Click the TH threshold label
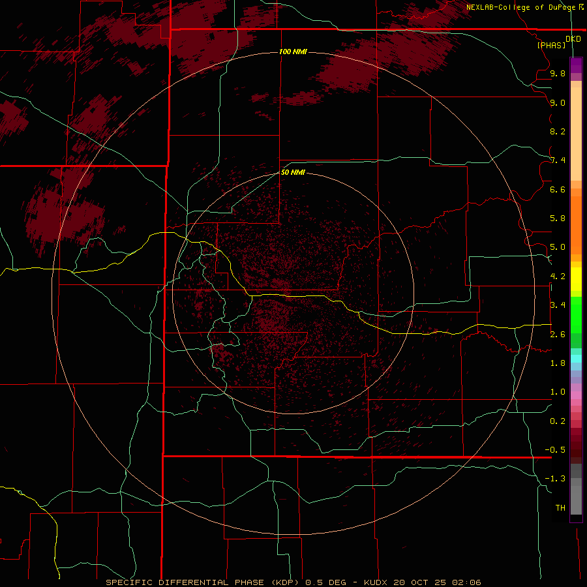 pos(560,508)
